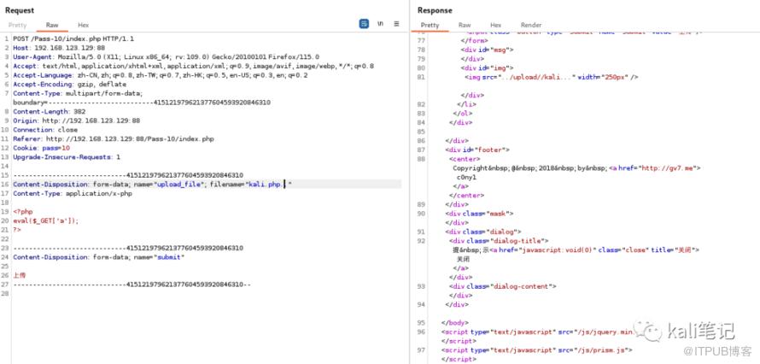Image resolution: width=760 pixels, height=364 pixels.
Task: Click the Content-Type: application/x-php line
Action: tap(73, 193)
